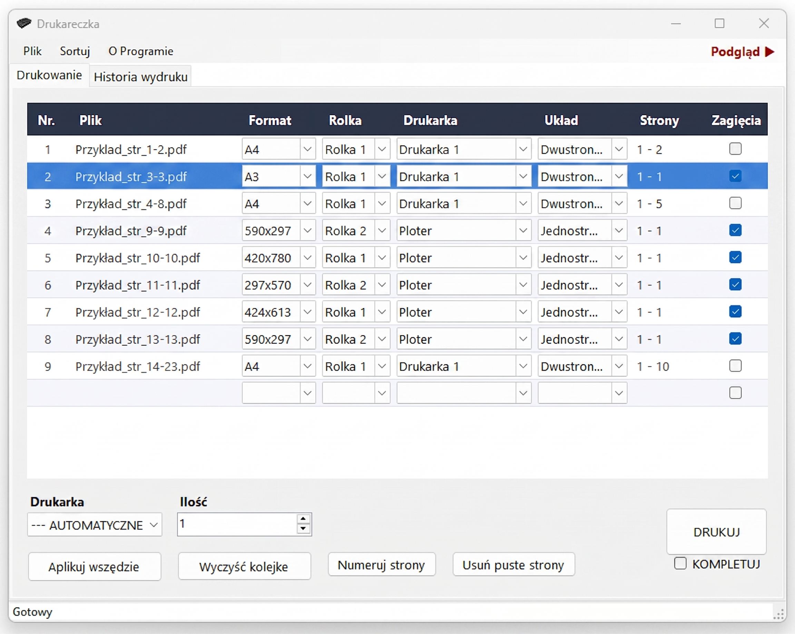Click the resize grip in status bar
The image size is (795, 634).
[x=778, y=614]
